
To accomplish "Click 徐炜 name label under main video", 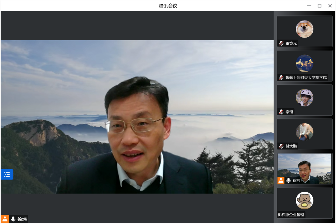I will [22, 219].
